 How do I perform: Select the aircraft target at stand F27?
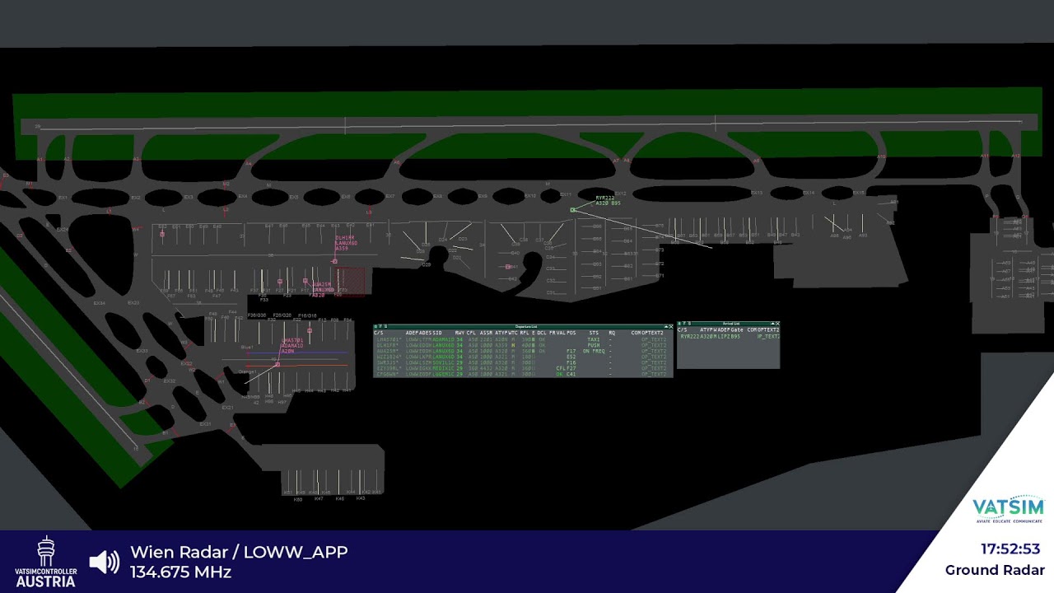pos(280,281)
